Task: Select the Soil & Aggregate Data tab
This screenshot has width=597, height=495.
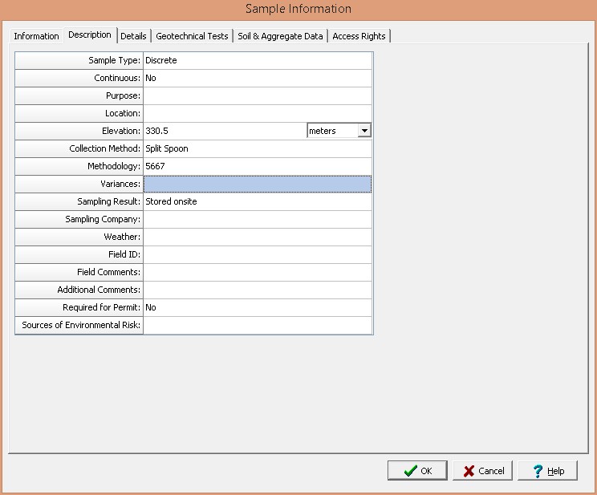Action: pyautogui.click(x=280, y=36)
